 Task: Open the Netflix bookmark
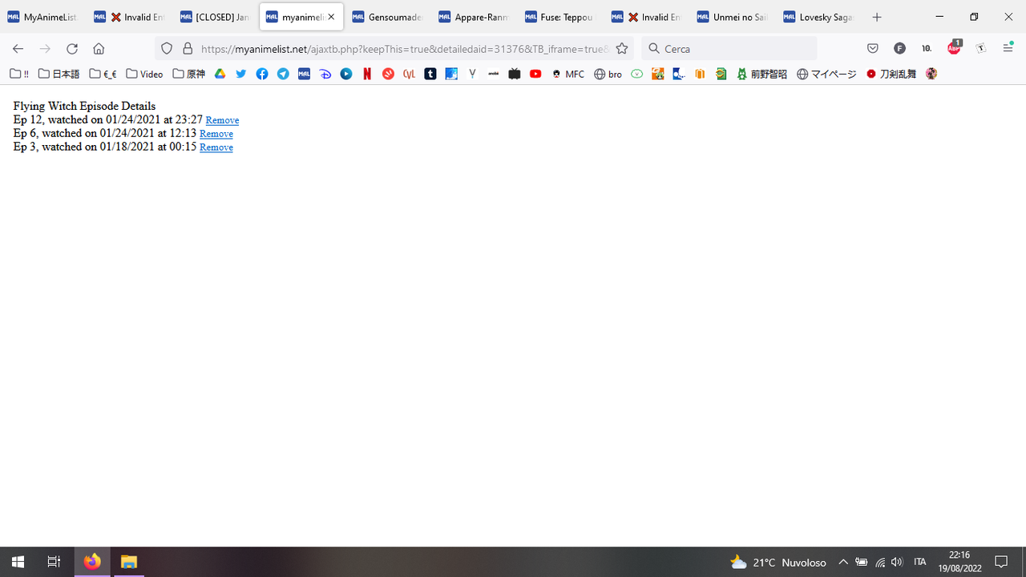pos(367,74)
